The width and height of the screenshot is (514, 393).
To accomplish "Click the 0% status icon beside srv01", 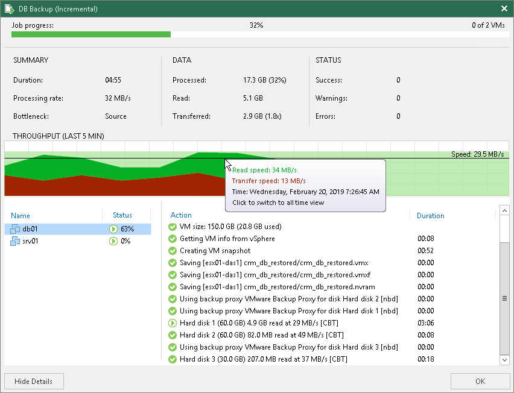I will [113, 241].
